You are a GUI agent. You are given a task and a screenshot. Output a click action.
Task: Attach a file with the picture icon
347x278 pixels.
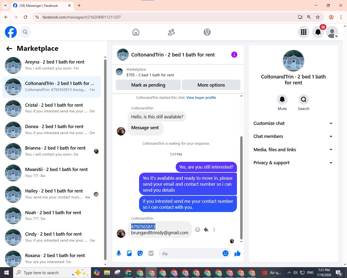(x=129, y=253)
